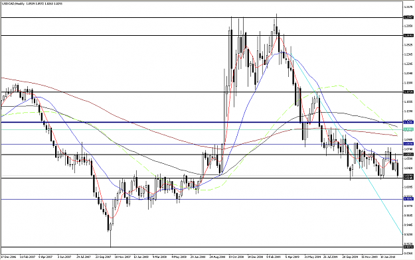
Task: Click the 8 Feb 2009 date label
Action: point(274,257)
